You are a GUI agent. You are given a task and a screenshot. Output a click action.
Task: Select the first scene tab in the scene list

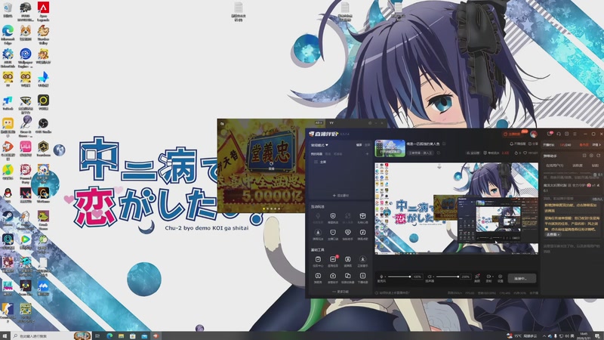point(316,154)
